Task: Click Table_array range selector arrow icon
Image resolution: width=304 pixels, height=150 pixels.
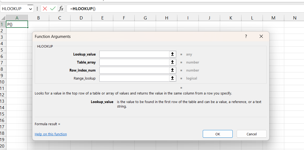Action: click(x=173, y=62)
